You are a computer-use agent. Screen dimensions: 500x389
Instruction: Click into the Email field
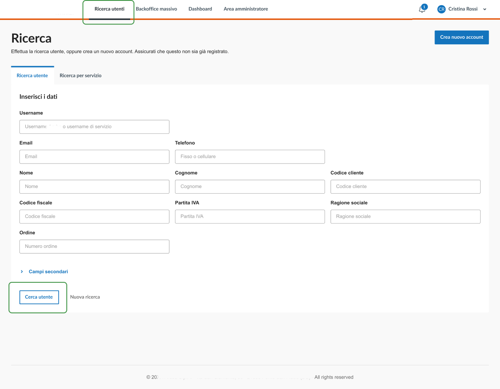coord(94,157)
